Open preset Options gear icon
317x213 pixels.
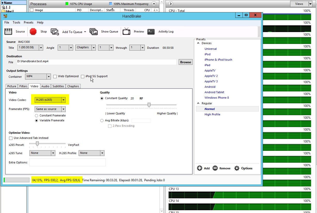(237, 168)
